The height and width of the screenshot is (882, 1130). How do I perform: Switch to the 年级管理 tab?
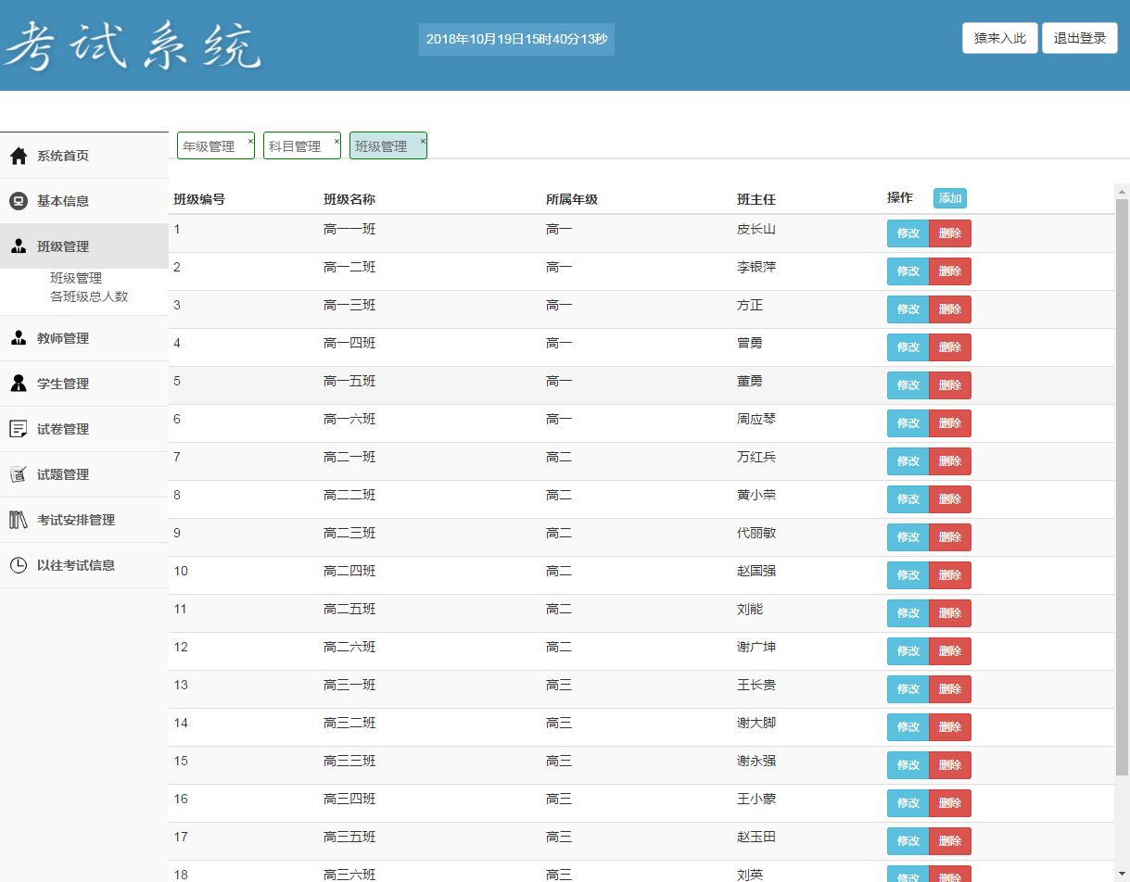click(x=209, y=145)
